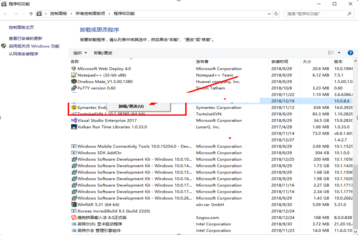Click the Vulkan Run Time Libraries icon
Screen dimensions: 358x235
(x=74, y=127)
